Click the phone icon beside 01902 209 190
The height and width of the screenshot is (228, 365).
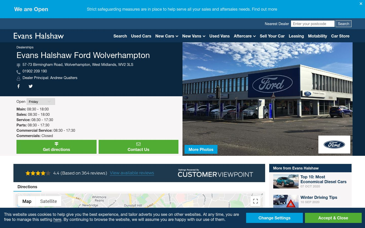(x=19, y=72)
